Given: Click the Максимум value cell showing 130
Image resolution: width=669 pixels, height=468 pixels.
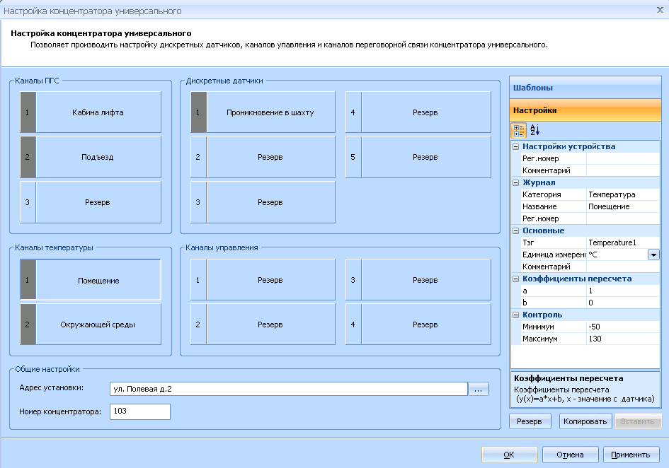Looking at the screenshot, I should (x=622, y=339).
